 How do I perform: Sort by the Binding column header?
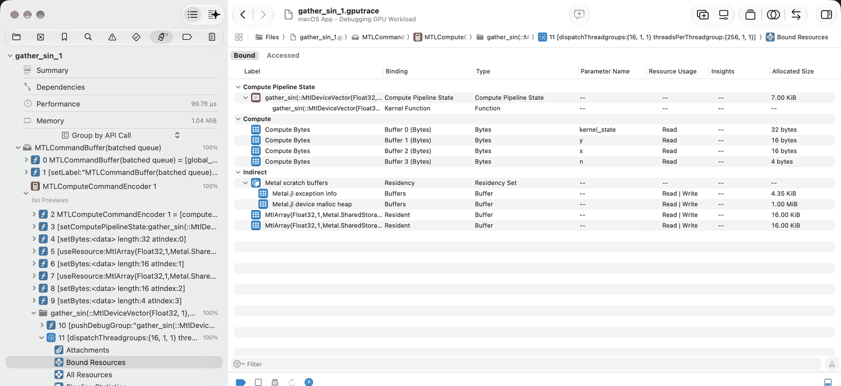pyautogui.click(x=396, y=71)
